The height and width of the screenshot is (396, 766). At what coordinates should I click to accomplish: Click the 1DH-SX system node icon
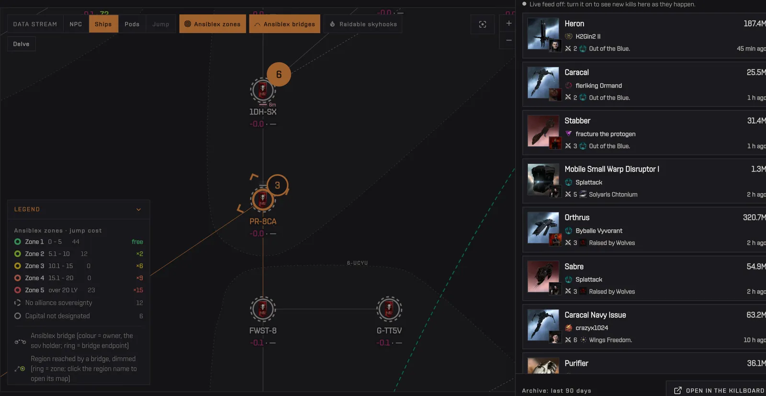tap(262, 90)
